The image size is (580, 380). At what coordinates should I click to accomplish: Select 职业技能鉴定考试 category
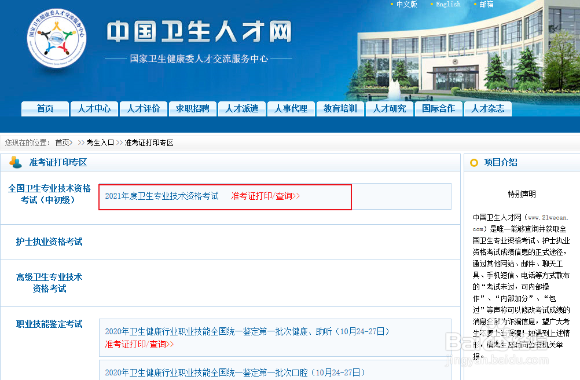(x=49, y=324)
